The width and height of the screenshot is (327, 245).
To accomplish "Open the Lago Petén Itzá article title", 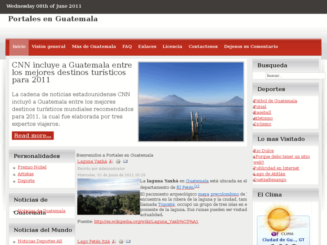I will (94, 241).
